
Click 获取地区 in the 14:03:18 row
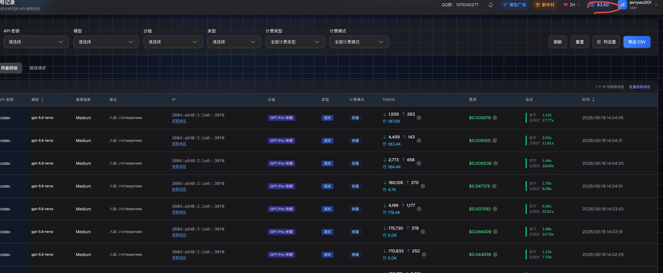coord(179,235)
